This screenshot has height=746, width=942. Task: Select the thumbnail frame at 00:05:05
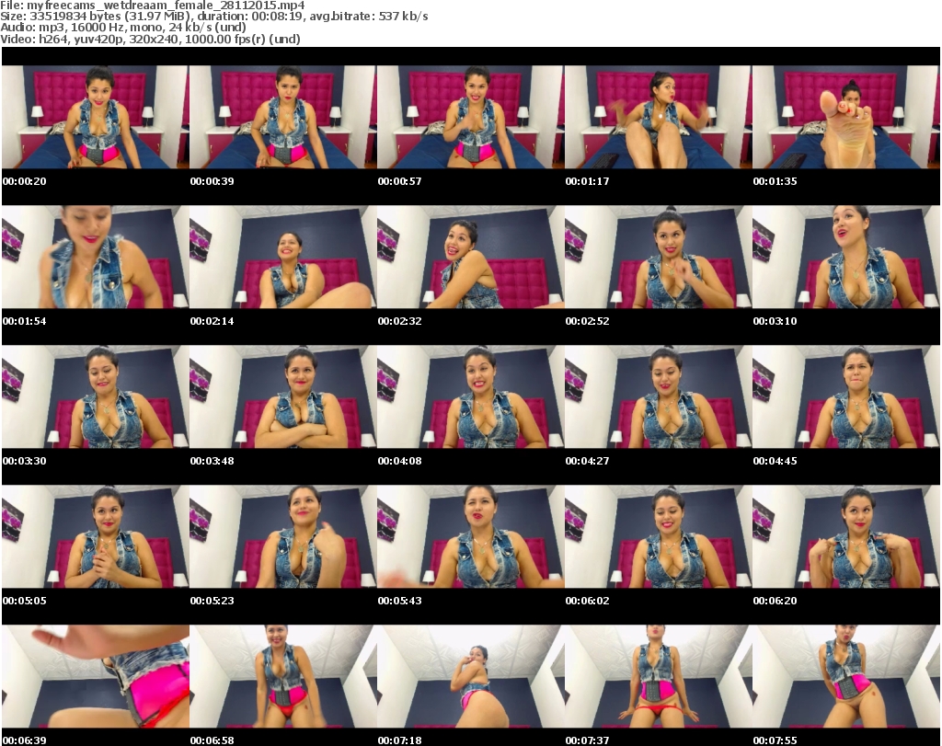pos(96,536)
